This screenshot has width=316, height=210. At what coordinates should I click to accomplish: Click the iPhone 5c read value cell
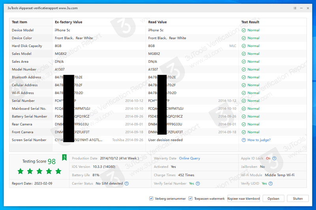coord(156,30)
